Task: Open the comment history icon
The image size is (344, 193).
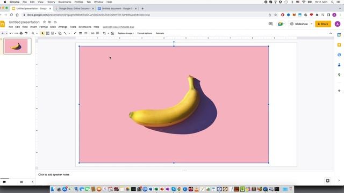Action: tap(270, 24)
